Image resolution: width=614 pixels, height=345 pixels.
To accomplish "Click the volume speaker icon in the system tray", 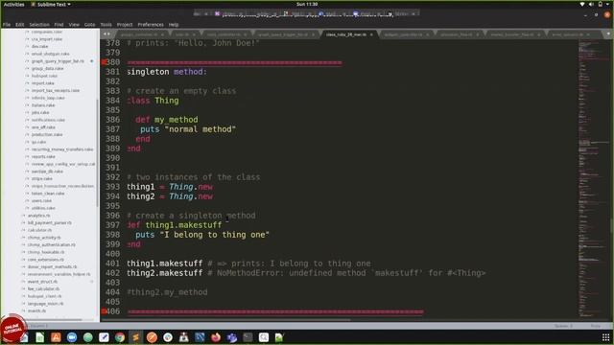I will [591, 4].
